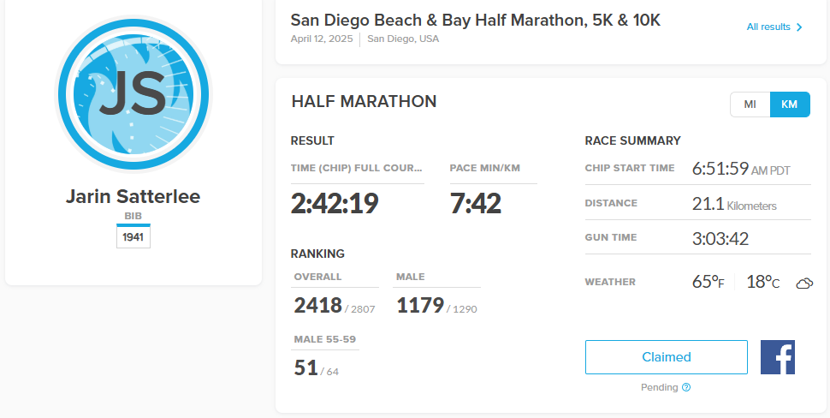
Task: Click the Half Marathon heading
Action: [364, 101]
